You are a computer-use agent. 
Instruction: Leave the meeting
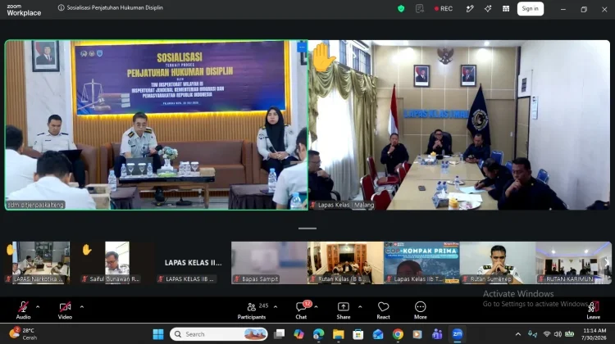coord(593,310)
